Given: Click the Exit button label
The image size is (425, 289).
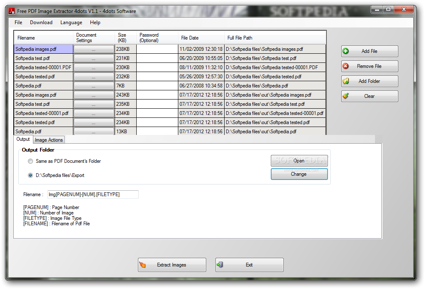Looking at the screenshot, I should coord(249,264).
